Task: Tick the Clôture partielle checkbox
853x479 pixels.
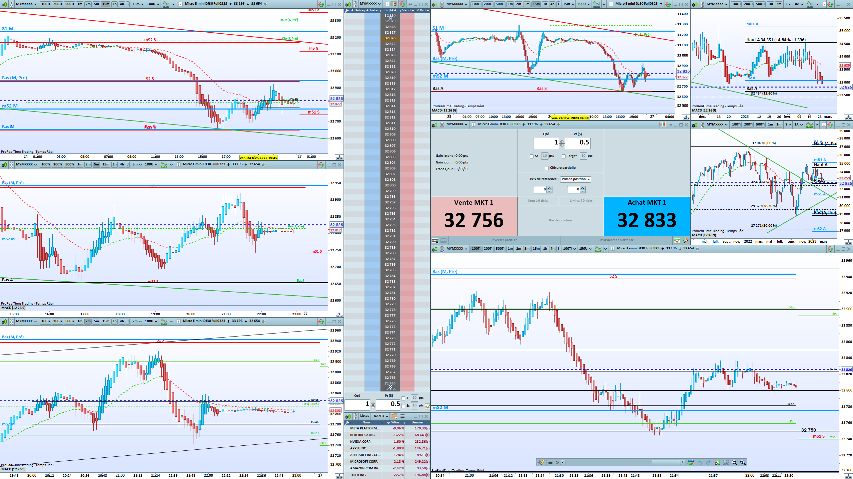Action: point(546,168)
